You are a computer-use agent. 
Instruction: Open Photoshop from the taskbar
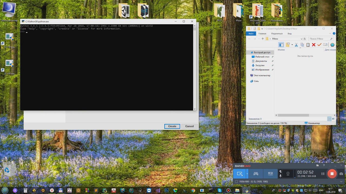[167, 190]
